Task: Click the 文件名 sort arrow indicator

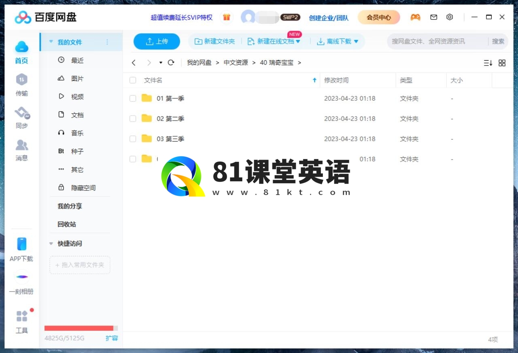Action: (x=314, y=80)
